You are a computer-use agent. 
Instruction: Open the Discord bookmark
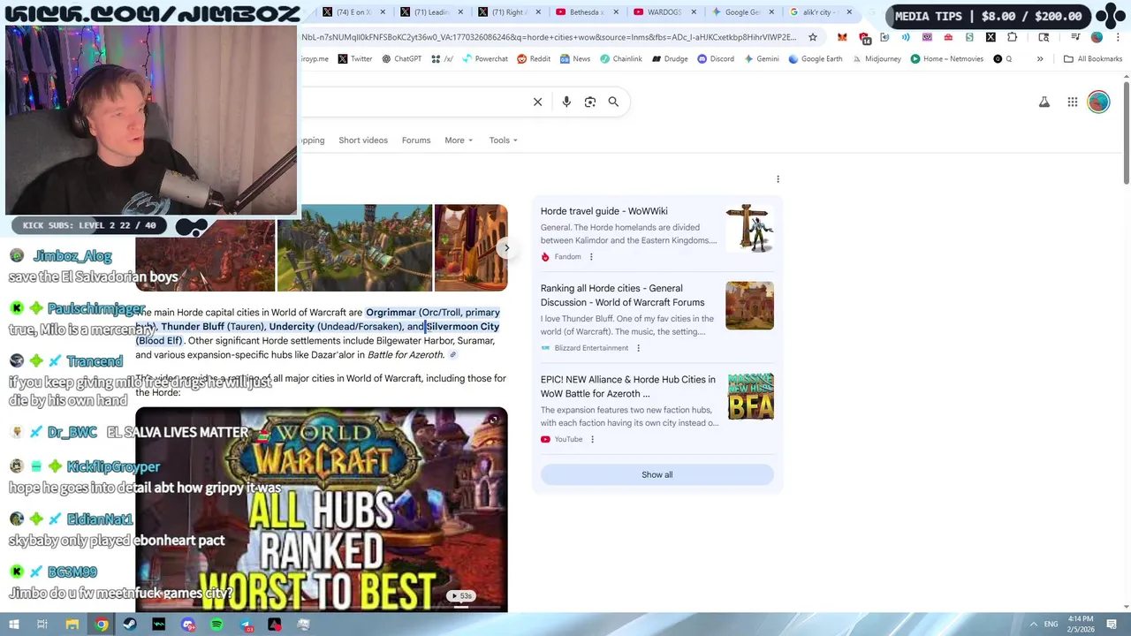pyautogui.click(x=716, y=59)
